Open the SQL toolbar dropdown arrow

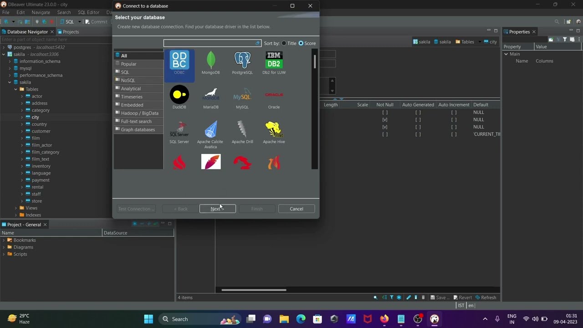(79, 21)
